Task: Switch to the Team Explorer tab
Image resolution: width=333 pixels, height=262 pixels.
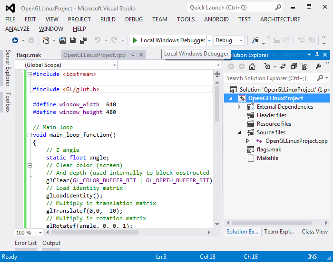Action: click(x=279, y=232)
